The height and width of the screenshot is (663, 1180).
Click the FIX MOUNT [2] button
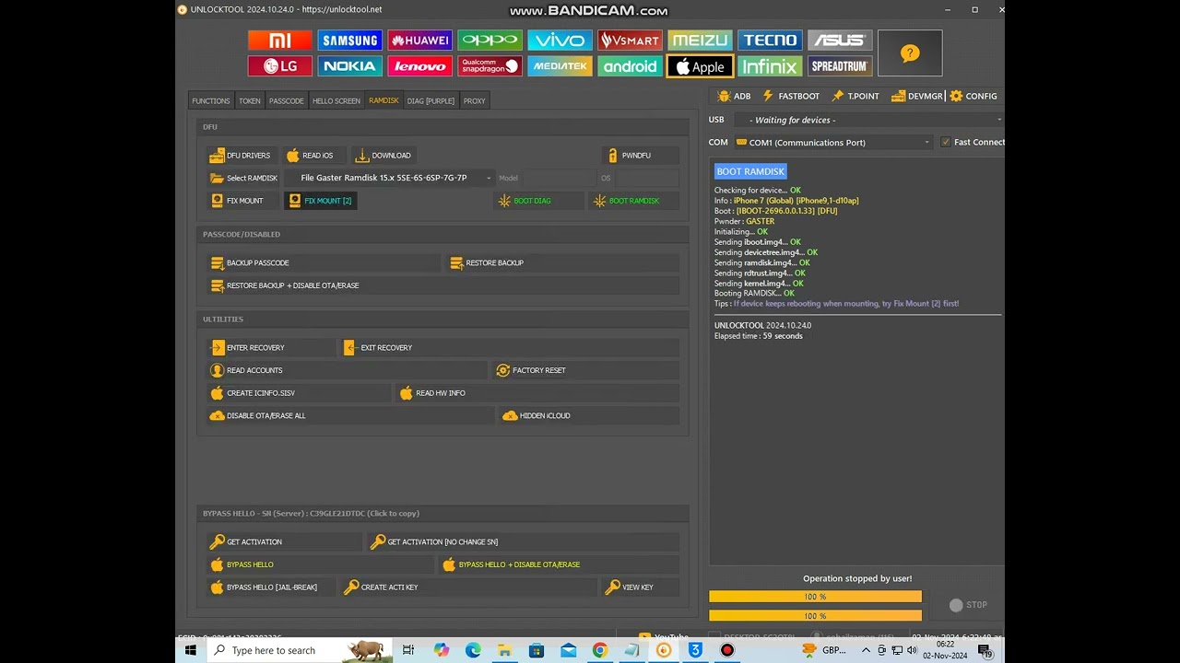pyautogui.click(x=320, y=201)
